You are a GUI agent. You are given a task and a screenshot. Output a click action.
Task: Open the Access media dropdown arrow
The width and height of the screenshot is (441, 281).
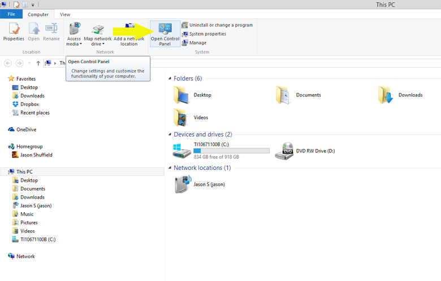[x=81, y=44]
